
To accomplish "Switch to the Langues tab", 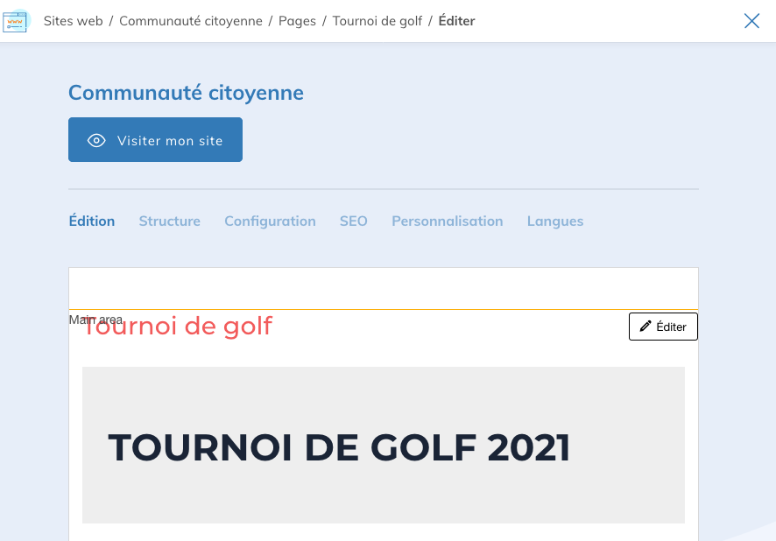I will click(554, 221).
